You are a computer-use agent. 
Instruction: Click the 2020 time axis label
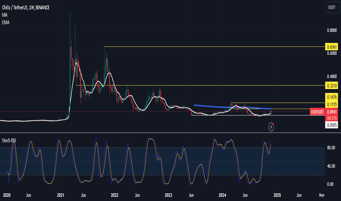click(x=7, y=195)
